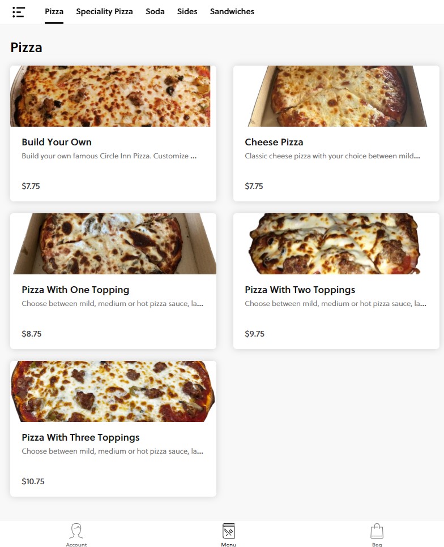Go to the Soda tab
Screen dimensions: 444x547
point(155,11)
